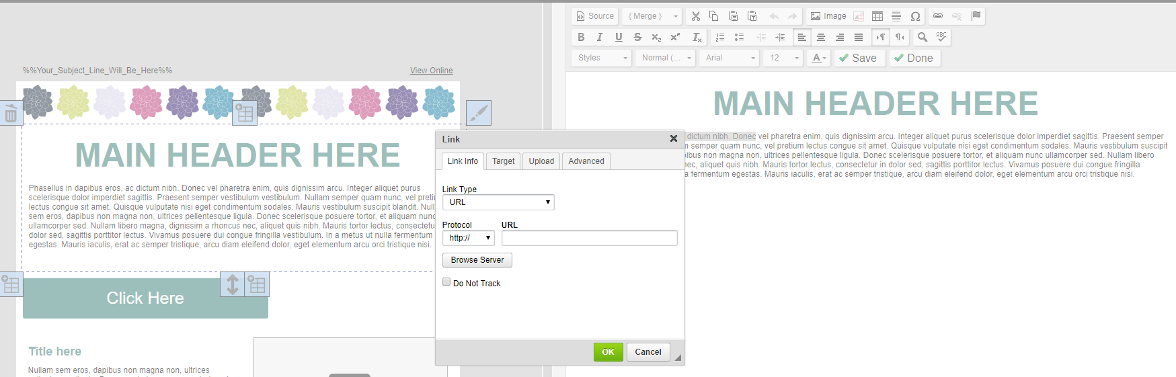Toggle align left
Viewport: 1176px width, 377px height.
[801, 37]
